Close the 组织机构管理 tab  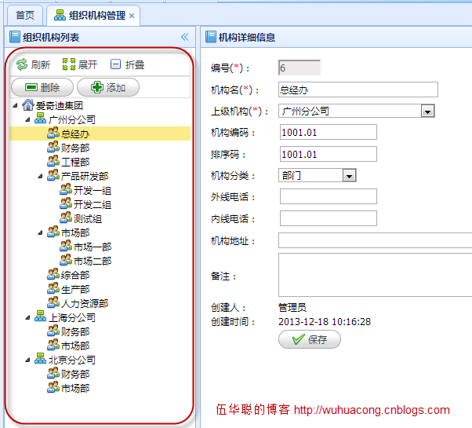(132, 16)
